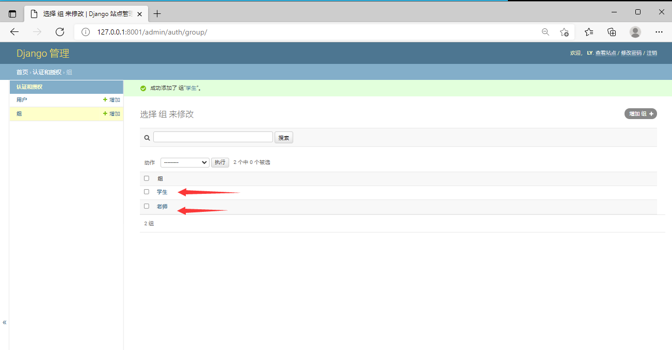The width and height of the screenshot is (672, 350).
Task: Open the 老师 group link
Action: coord(162,207)
